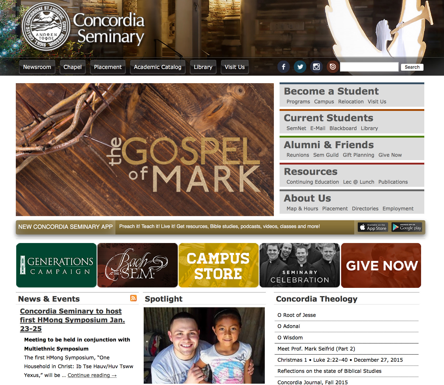Open the App Store download badge

(x=373, y=227)
